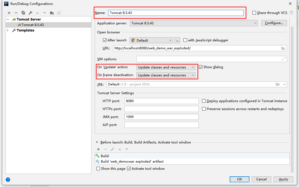Viewport: 299px width, 187px height.
Task: Click the Cancel button
Action: tap(261, 179)
